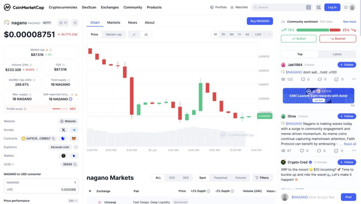Click the Buy NAGANO button

260,21
